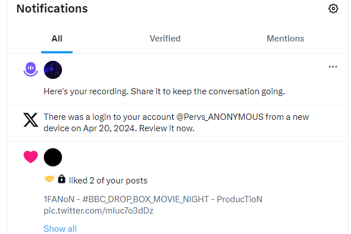Open the black circle profile avatar

(x=53, y=157)
